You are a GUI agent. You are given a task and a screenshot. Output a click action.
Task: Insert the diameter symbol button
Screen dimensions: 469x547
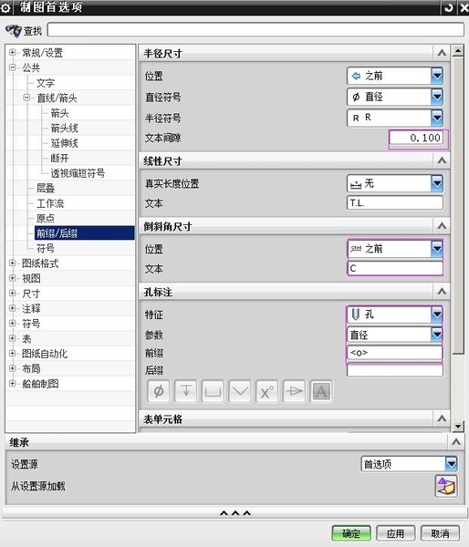[159, 391]
